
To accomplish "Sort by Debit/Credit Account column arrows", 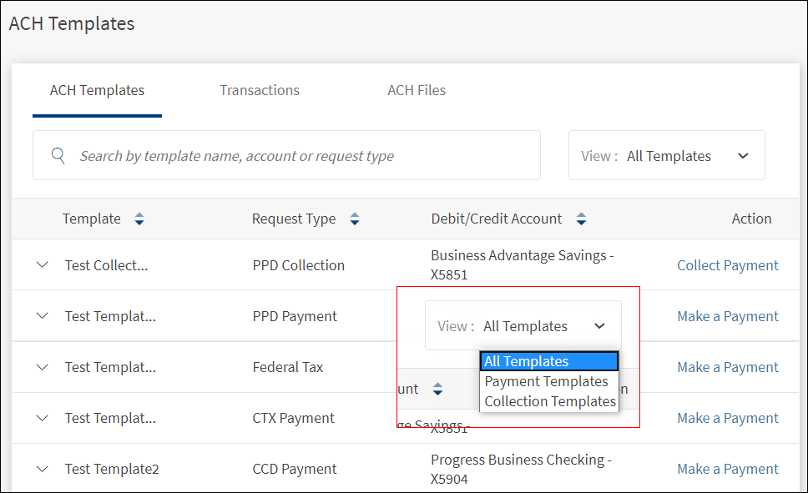I will tap(581, 219).
